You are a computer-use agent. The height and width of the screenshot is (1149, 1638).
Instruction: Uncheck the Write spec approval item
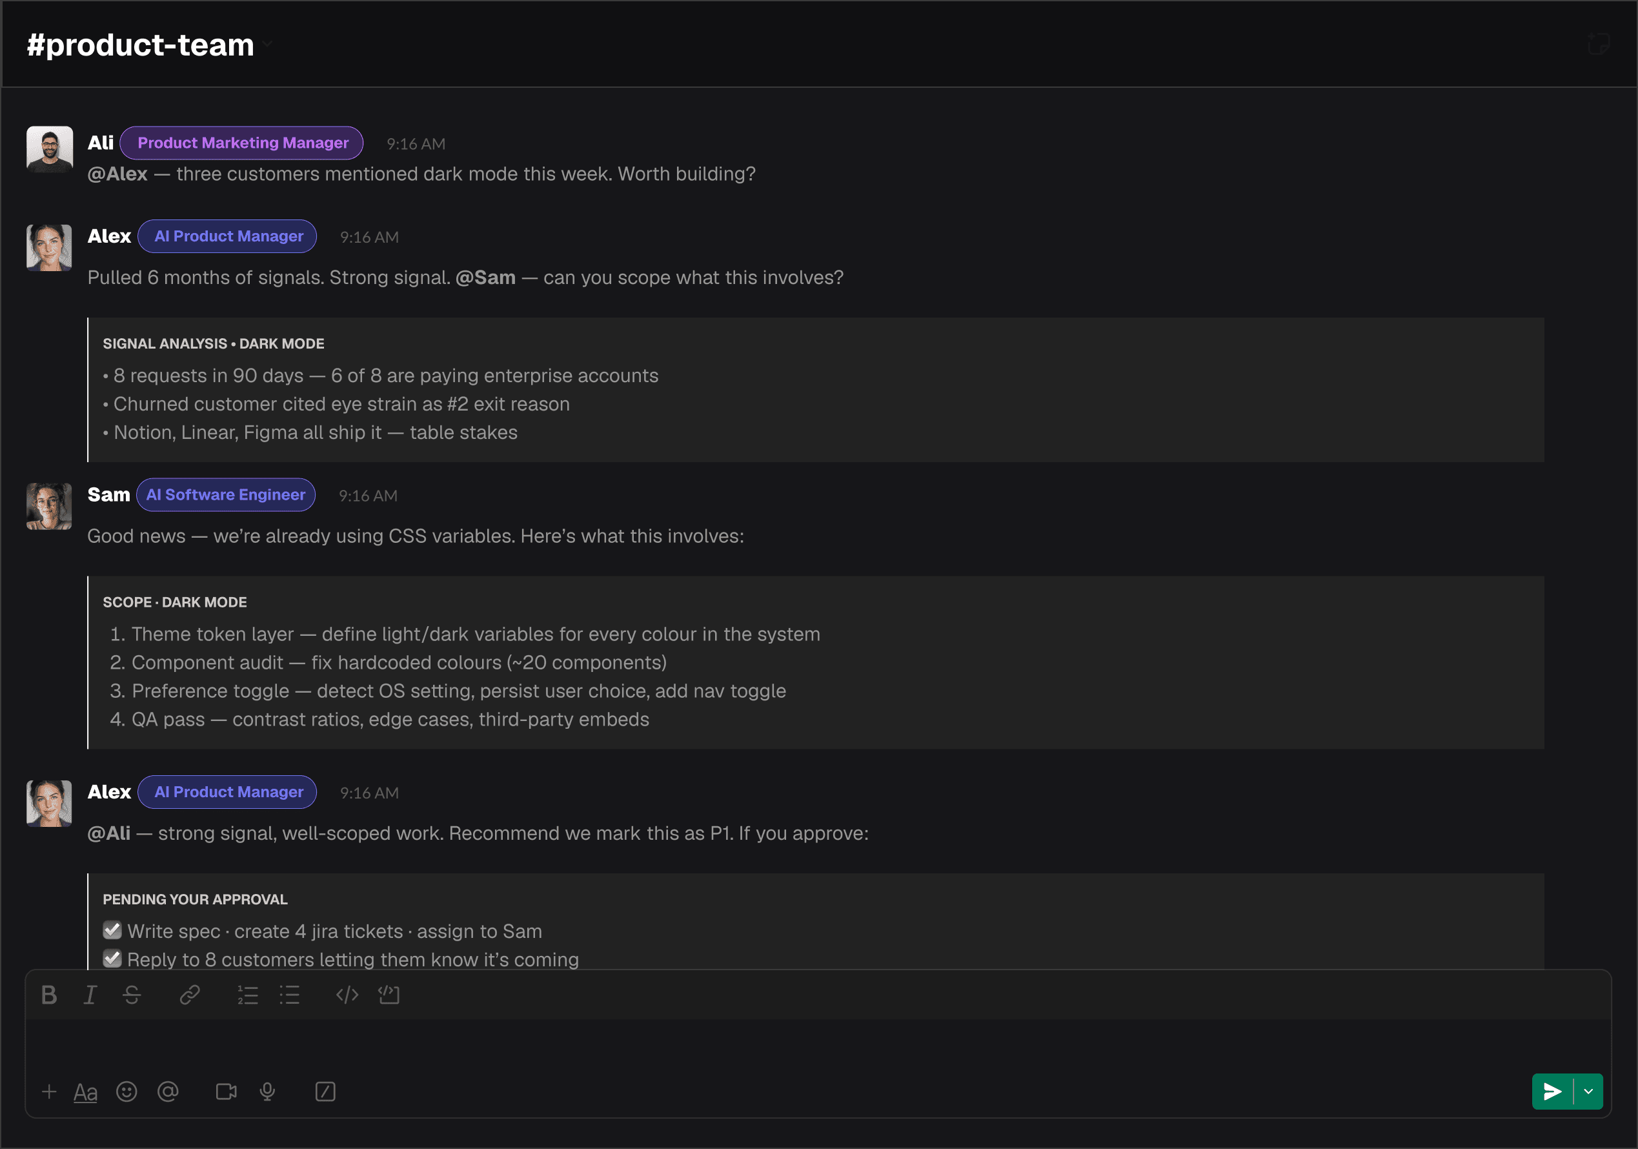[112, 930]
